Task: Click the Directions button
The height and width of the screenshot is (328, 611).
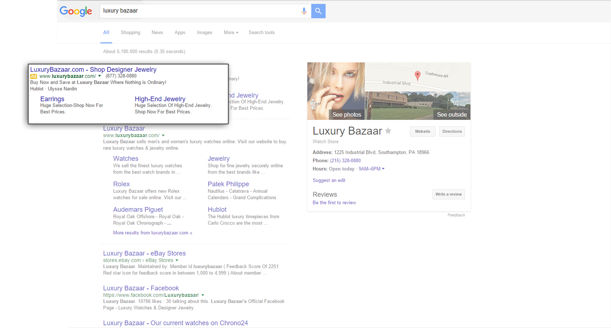Action: (452, 132)
